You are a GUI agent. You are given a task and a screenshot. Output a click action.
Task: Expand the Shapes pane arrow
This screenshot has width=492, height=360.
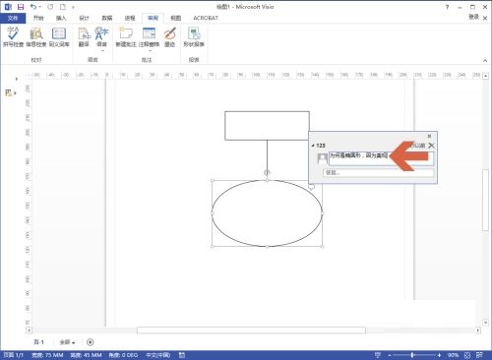click(17, 79)
